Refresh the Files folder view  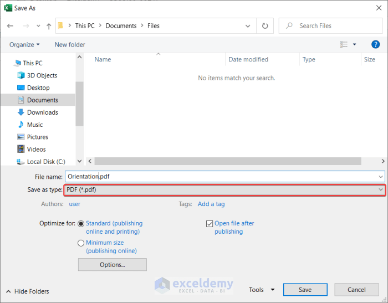click(x=265, y=25)
